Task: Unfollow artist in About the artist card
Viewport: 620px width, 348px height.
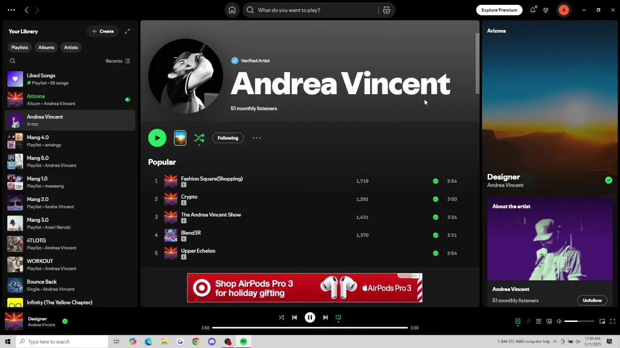Action: (x=592, y=300)
